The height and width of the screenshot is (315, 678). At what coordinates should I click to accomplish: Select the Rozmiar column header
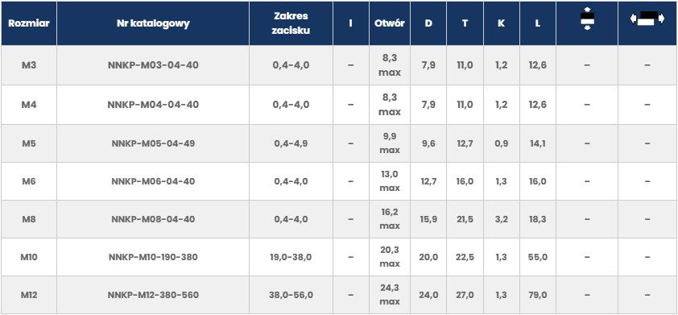click(29, 23)
